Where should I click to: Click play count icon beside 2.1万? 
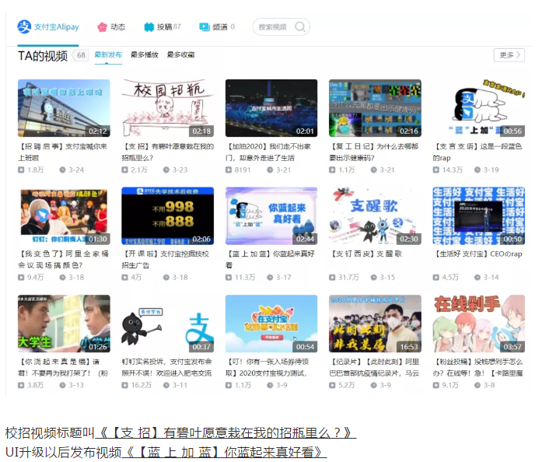point(124,170)
